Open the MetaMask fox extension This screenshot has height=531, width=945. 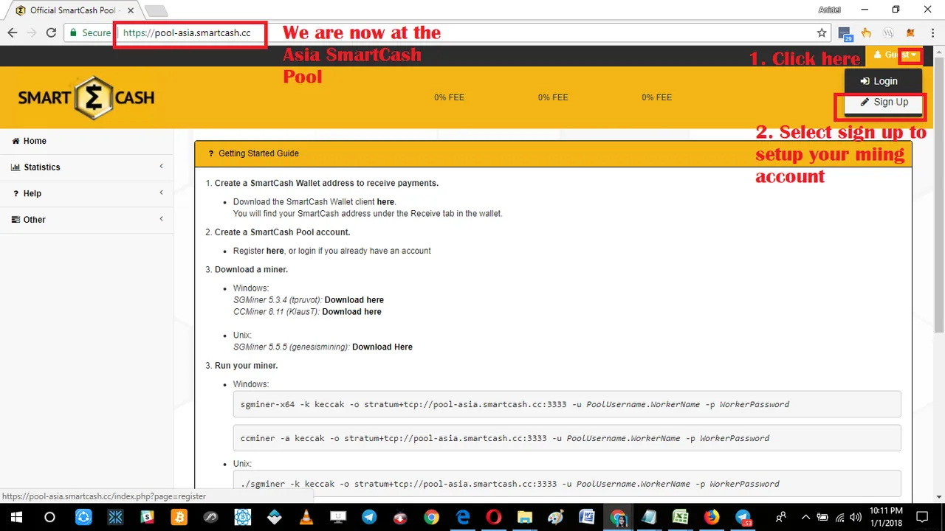click(x=910, y=33)
